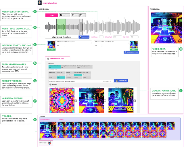Image resolution: width=184 pixels, height=147 pixels.
Task: Select the green highlighted waveform interval
Action: [61, 27]
